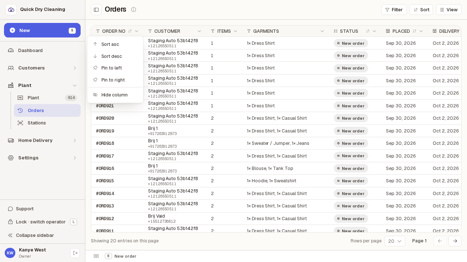Click order number #ORD913

click(x=105, y=206)
